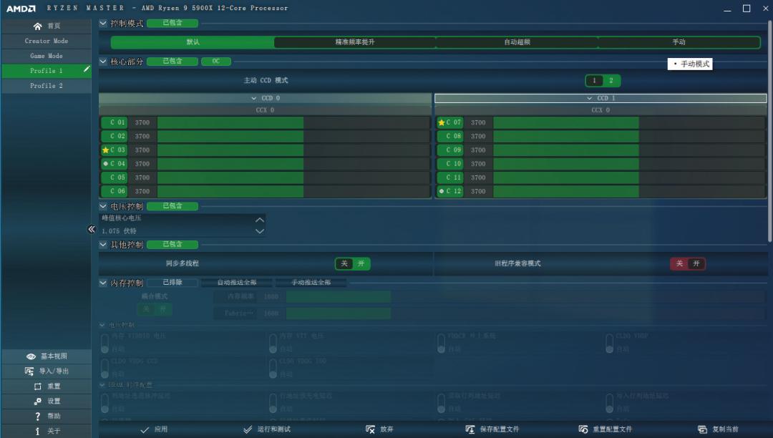Collapse the Voltage Control section chevron
Image resolution: width=773 pixels, height=438 pixels.
click(x=103, y=206)
